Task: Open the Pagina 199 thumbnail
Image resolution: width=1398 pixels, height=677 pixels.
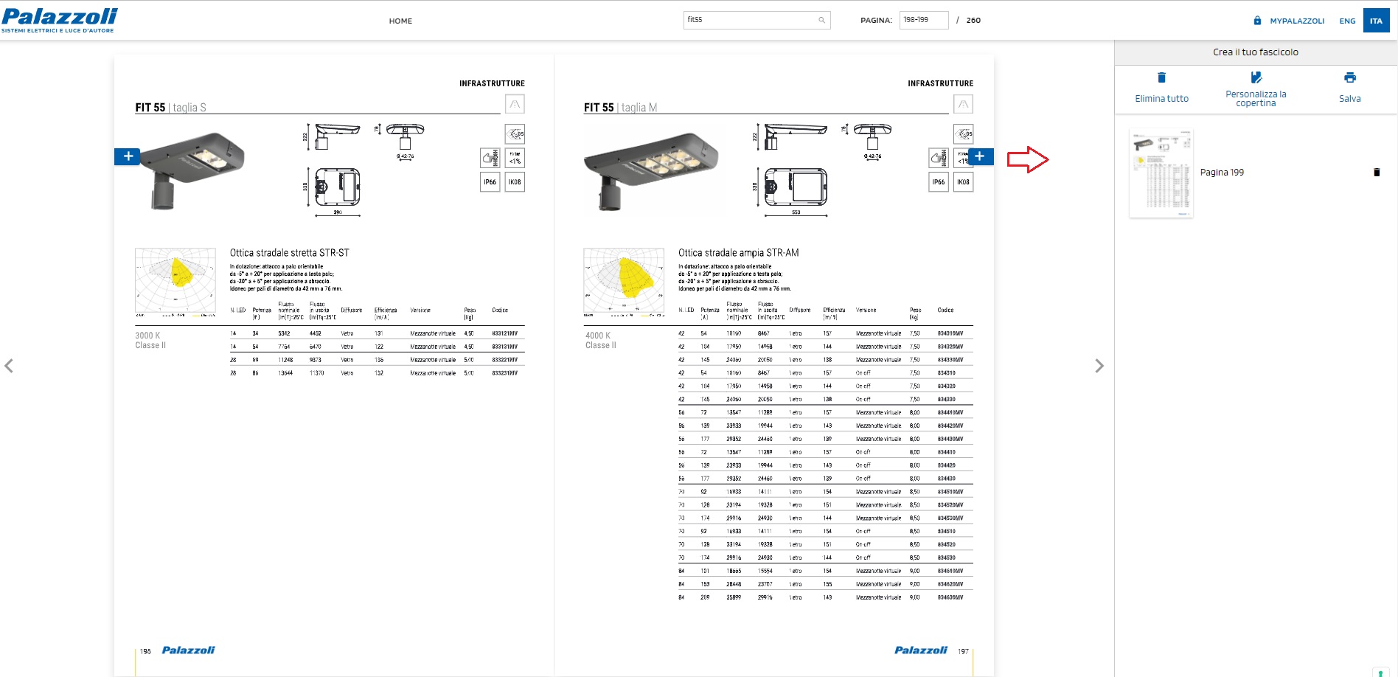Action: pos(1161,173)
